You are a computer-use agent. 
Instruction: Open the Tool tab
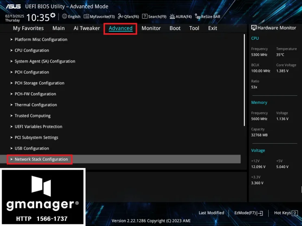[x=194, y=28]
